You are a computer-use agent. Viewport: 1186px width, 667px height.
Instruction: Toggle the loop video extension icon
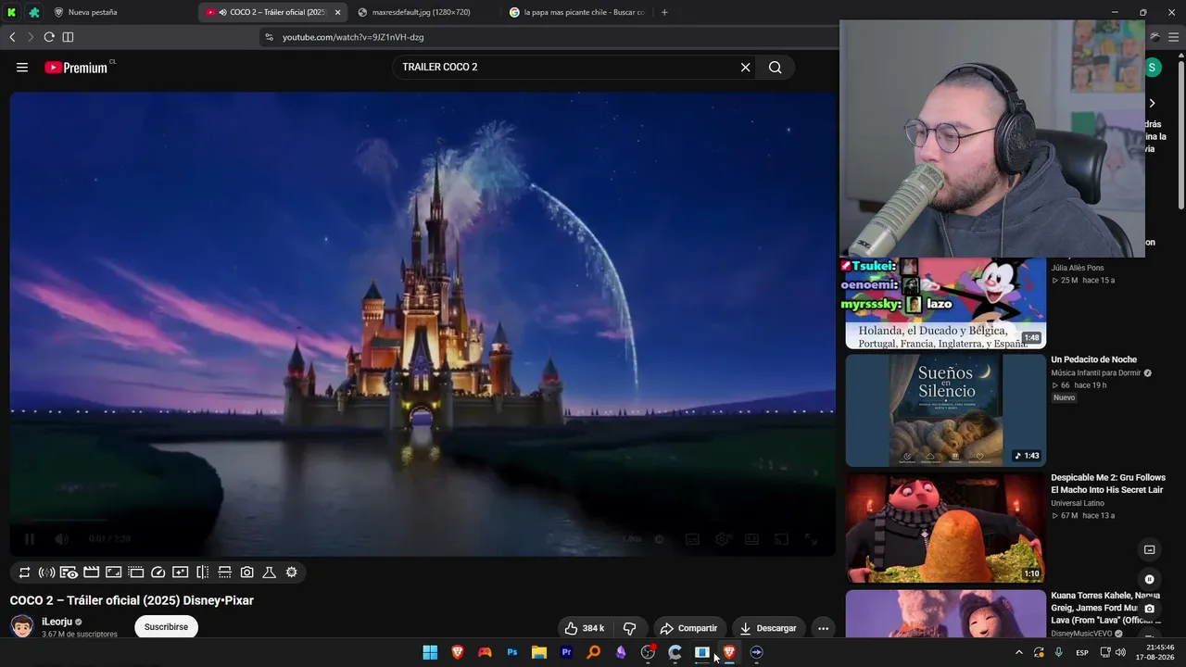[x=24, y=573]
